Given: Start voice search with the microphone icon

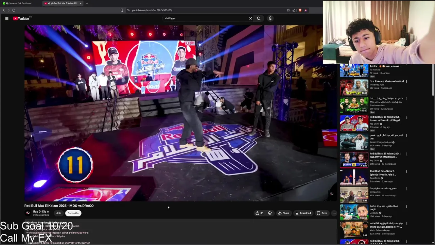Looking at the screenshot, I should 270,18.
